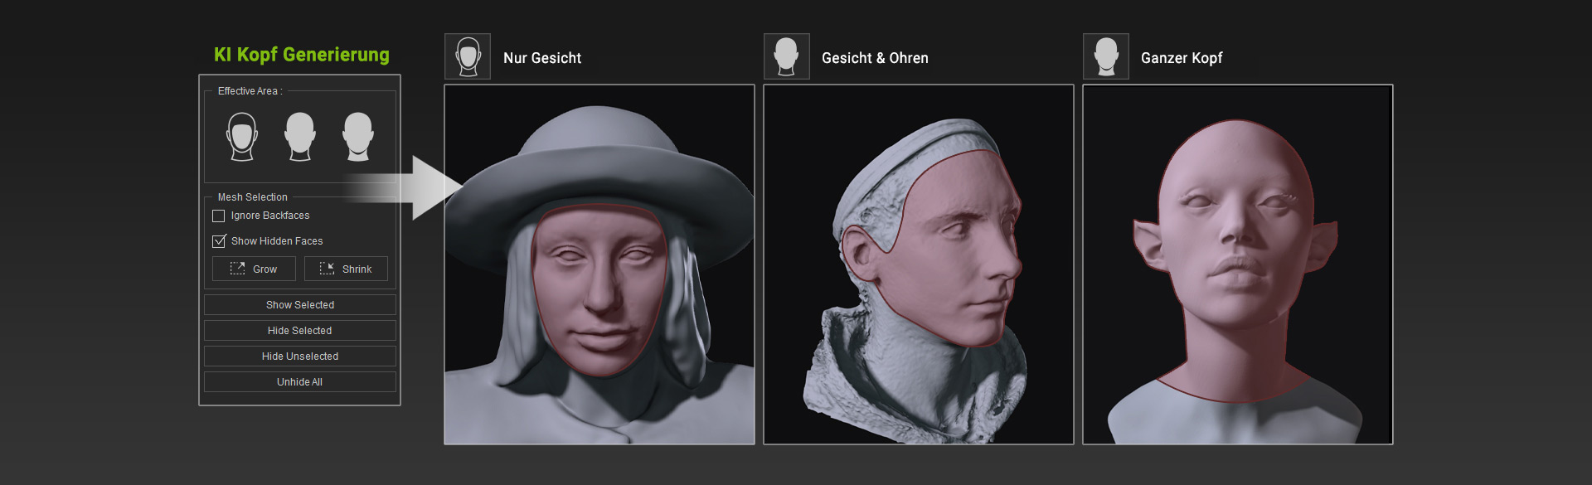Click the Nur Gesicht label text

click(541, 58)
